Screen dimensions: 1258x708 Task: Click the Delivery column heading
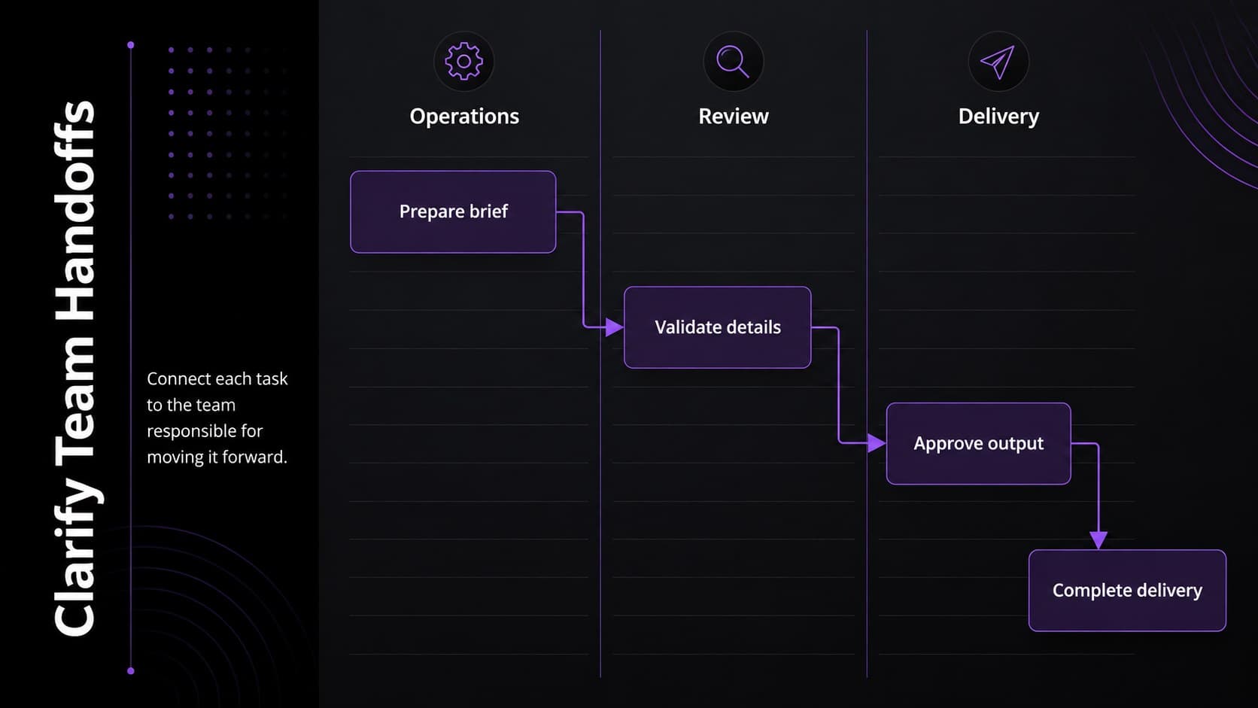pyautogui.click(x=998, y=117)
